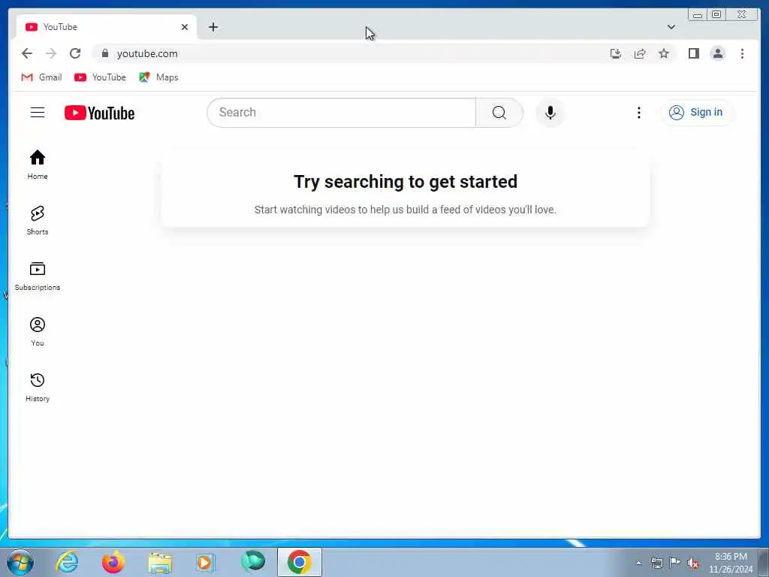Go to Home in sidebar
Viewport: 769px width, 577px height.
pos(38,165)
